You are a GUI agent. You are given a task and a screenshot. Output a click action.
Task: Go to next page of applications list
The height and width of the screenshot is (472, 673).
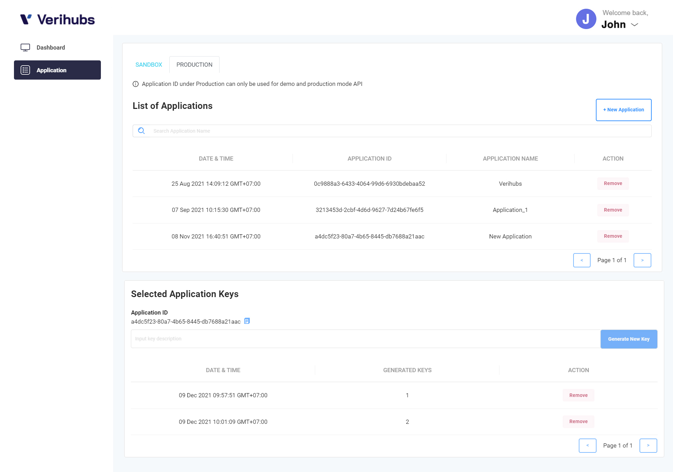point(642,260)
